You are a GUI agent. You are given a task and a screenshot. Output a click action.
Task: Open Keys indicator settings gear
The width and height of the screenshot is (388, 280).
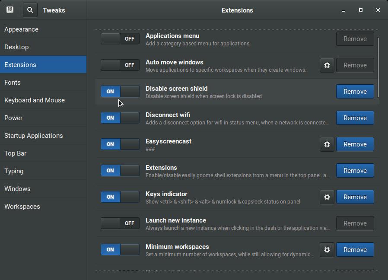tap(327, 197)
